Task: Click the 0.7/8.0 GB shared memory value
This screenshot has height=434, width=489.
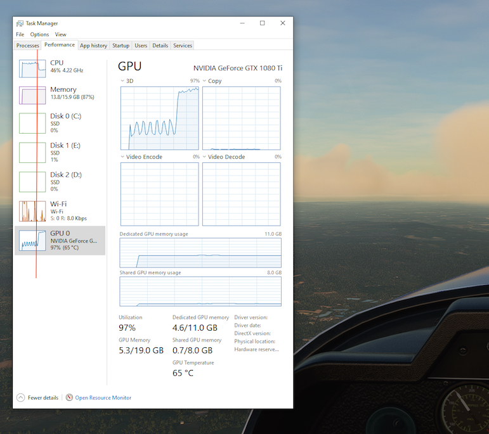Action: 192,350
